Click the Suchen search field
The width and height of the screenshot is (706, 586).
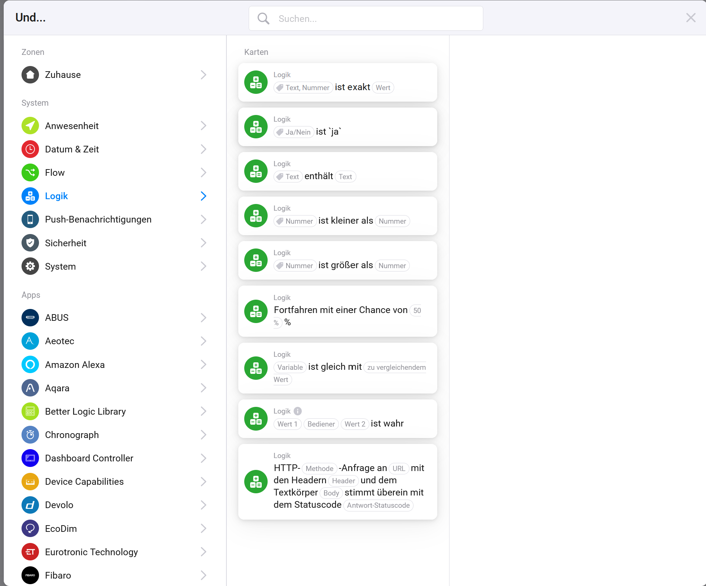coord(366,19)
